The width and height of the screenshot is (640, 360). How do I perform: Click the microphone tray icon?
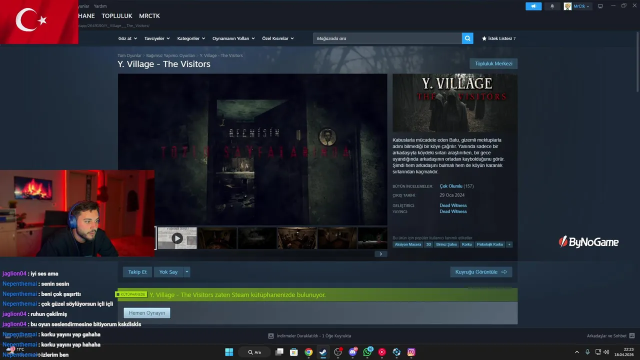pos(587,352)
